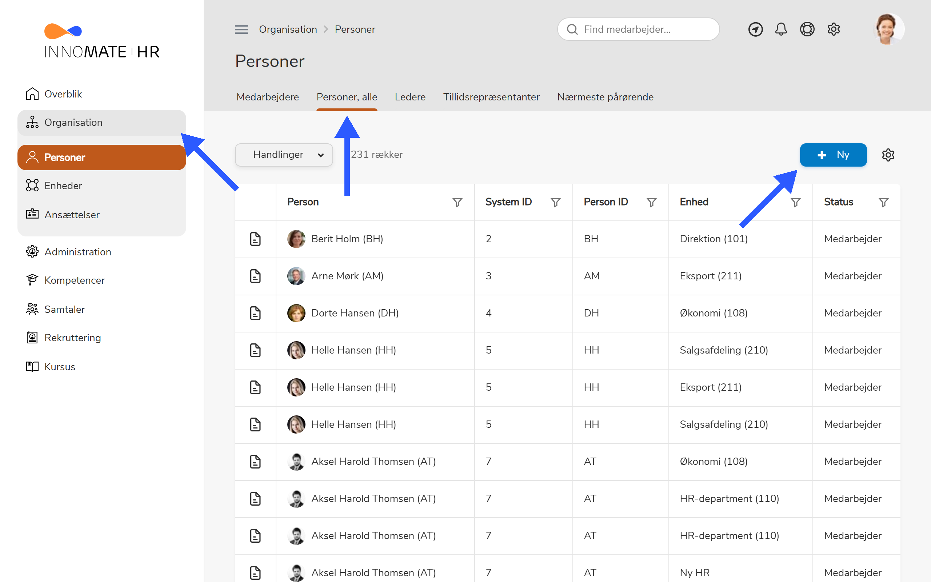Click the Person ID value AM
Screen dimensions: 931x582
tap(591, 276)
